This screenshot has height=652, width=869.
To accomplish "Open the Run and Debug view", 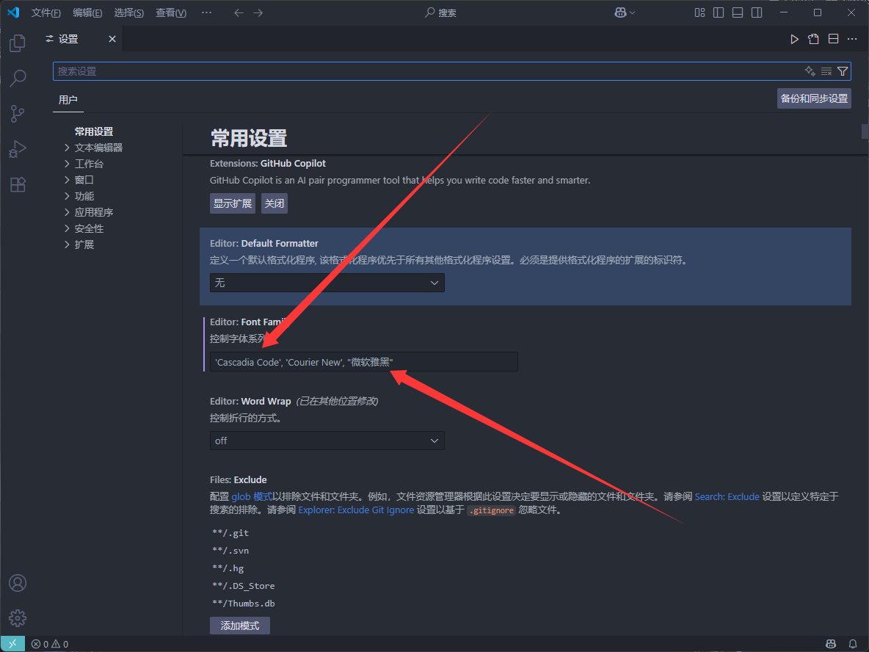I will pyautogui.click(x=18, y=149).
